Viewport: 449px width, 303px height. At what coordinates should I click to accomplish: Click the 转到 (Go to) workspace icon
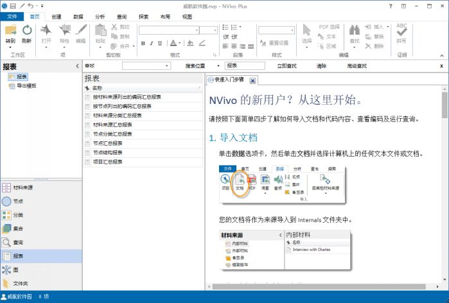tap(10, 30)
